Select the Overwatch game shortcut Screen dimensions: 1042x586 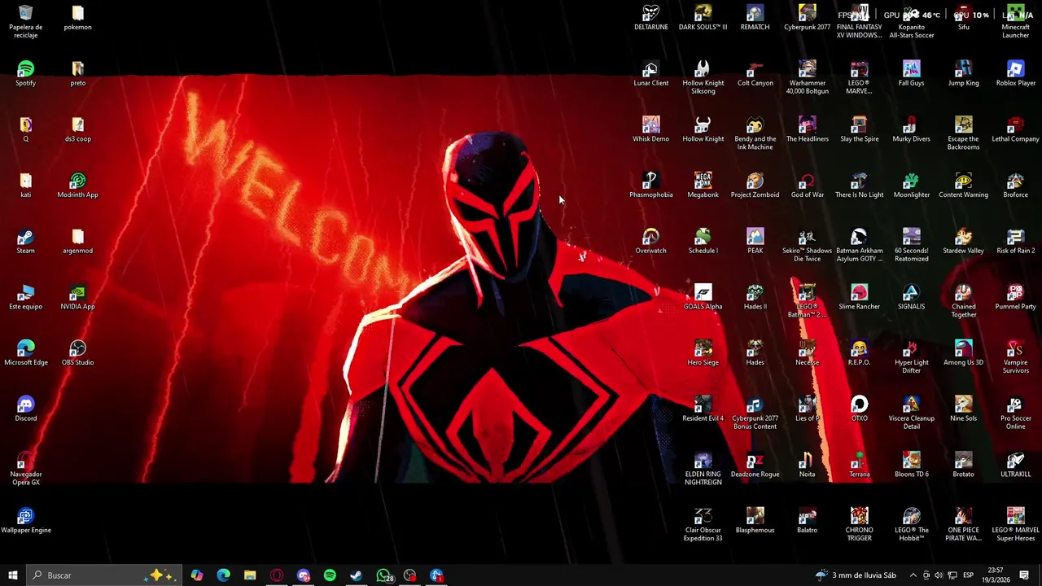[x=650, y=241]
